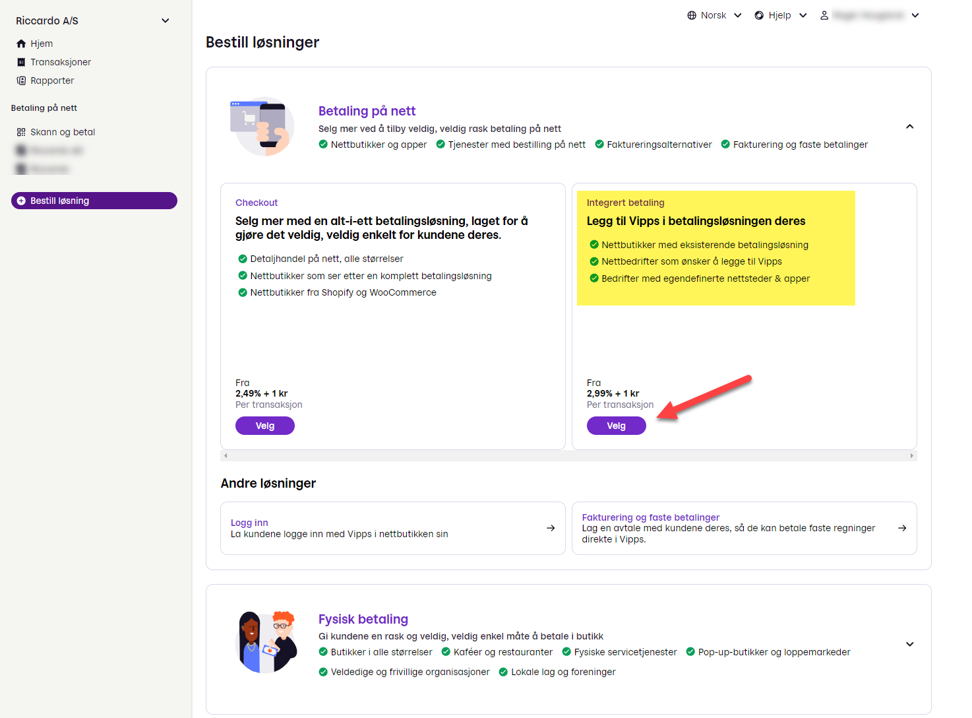Select Bestill løsning in sidebar
This screenshot has height=718, width=972.
pyautogui.click(x=94, y=201)
